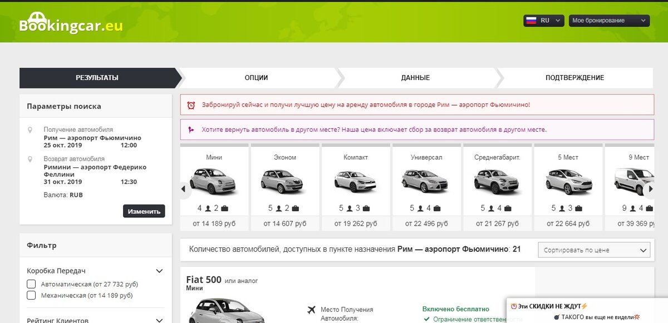Viewport: 668px width, 323px height.
Task: Select the 5 Мест car category image
Action: [x=568, y=181]
